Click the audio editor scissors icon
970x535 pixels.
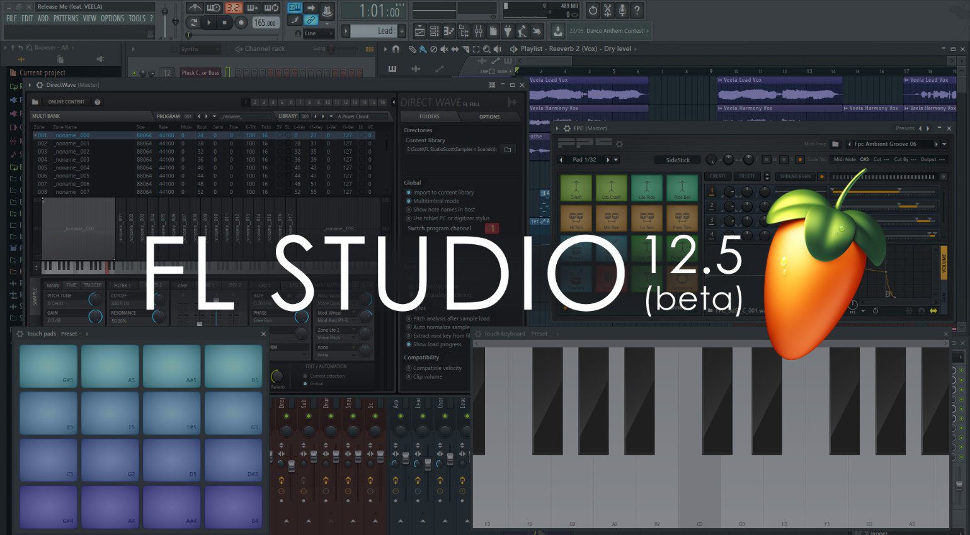coord(608,10)
